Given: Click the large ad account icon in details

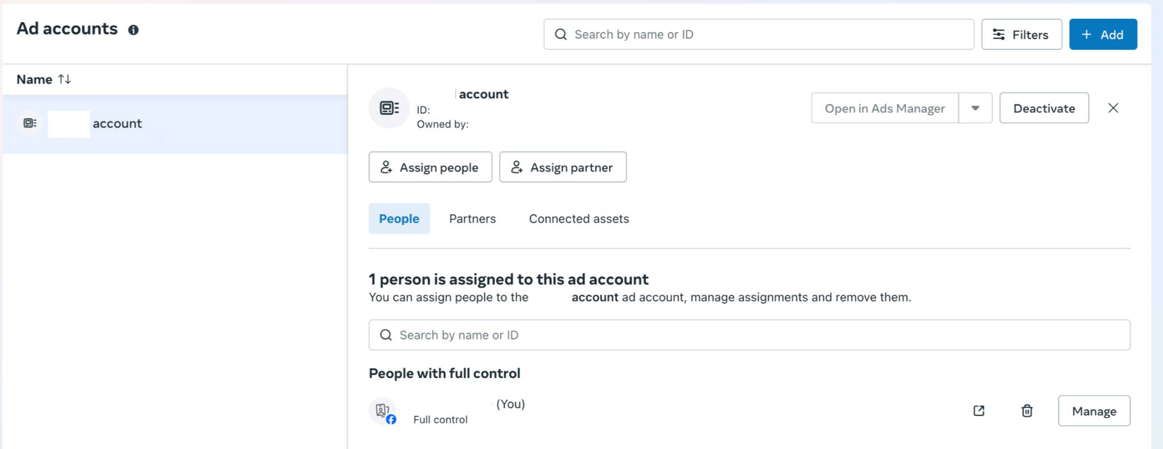Looking at the screenshot, I should point(389,108).
